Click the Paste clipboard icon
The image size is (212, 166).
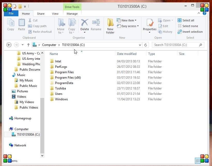[x=22, y=23]
